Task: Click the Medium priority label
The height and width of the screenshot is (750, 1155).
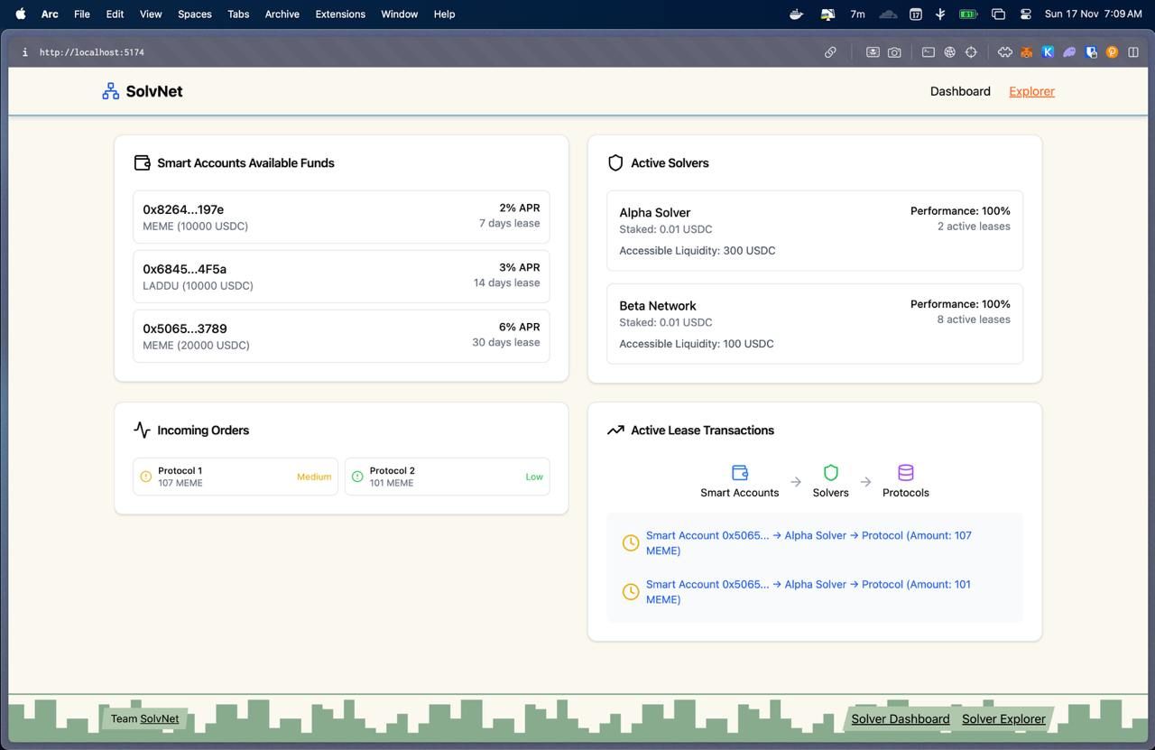Action: (x=314, y=477)
